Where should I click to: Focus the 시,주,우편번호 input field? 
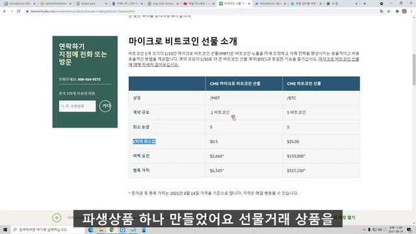point(77,106)
